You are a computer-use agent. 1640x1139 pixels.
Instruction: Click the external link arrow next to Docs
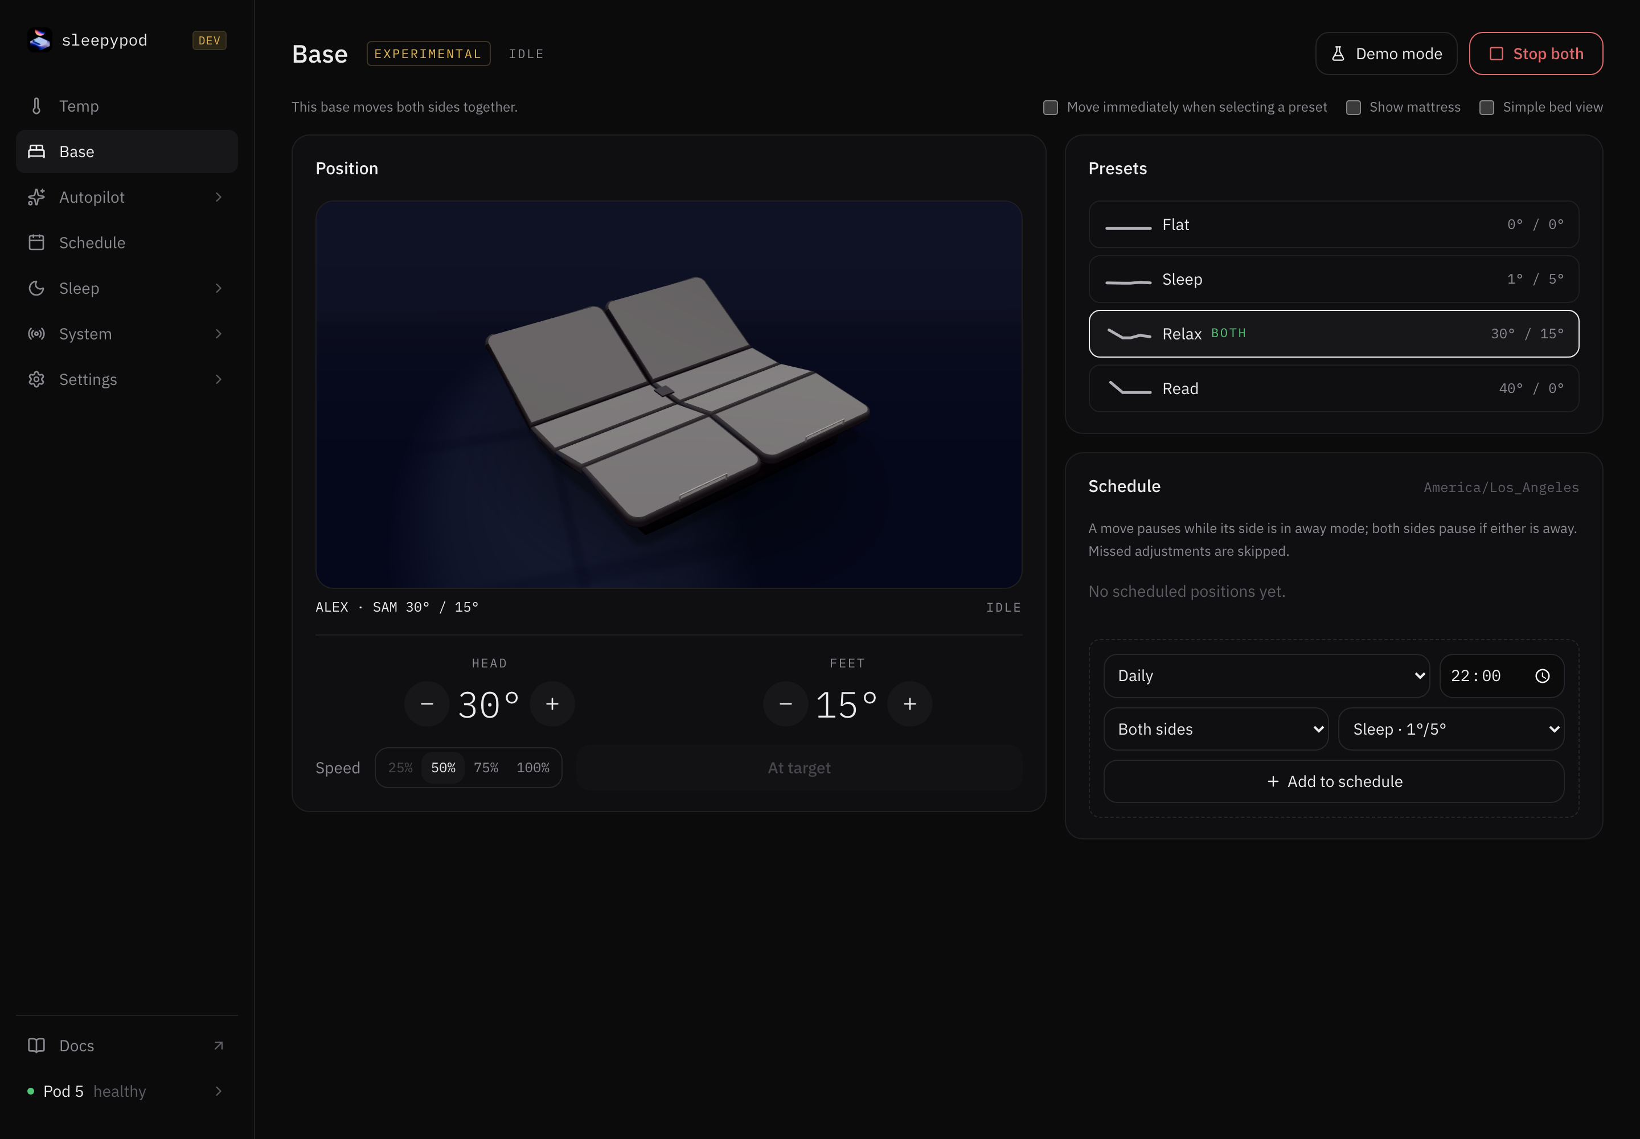pos(218,1046)
